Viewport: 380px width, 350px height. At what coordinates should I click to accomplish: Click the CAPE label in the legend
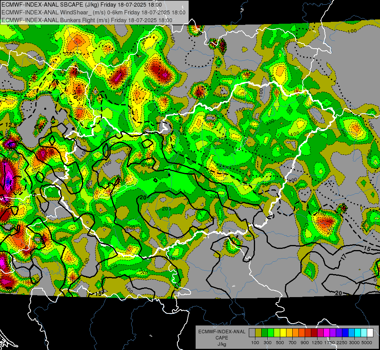(x=222, y=338)
